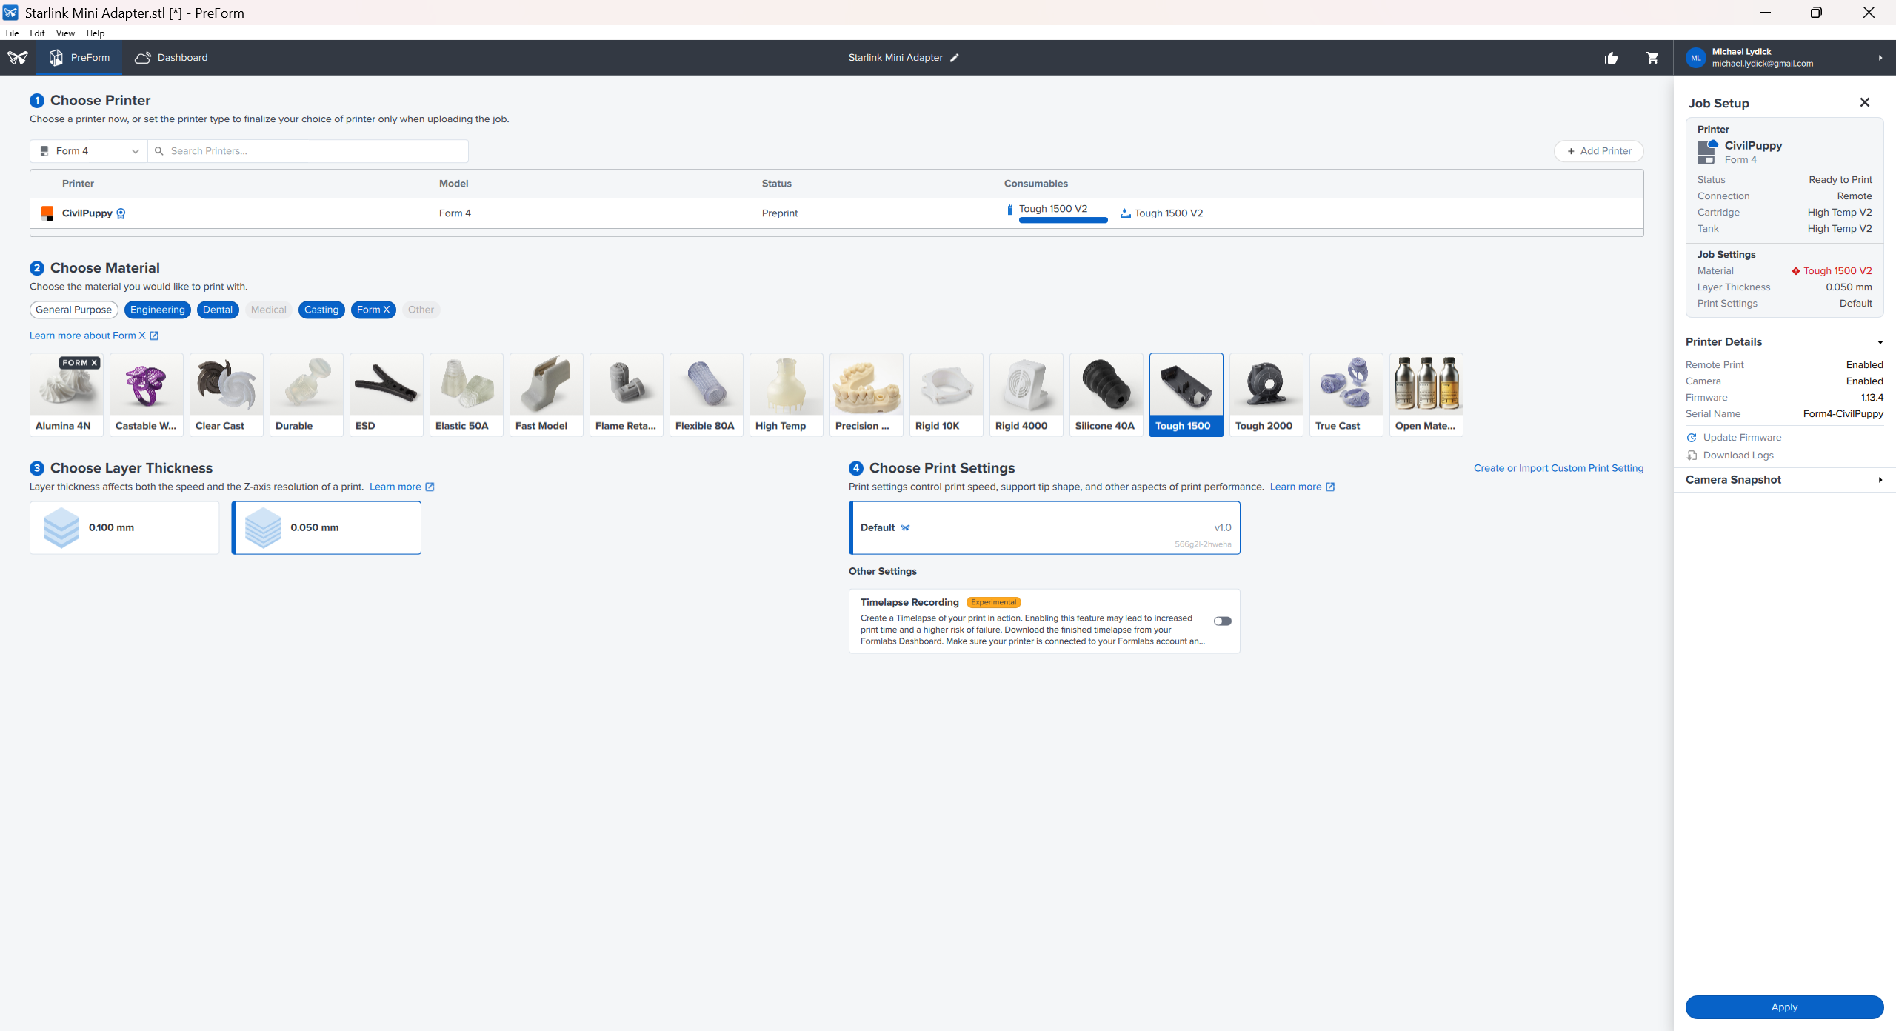Close the Job Setup panel
Screen dimensions: 1896x1031
[1865, 102]
